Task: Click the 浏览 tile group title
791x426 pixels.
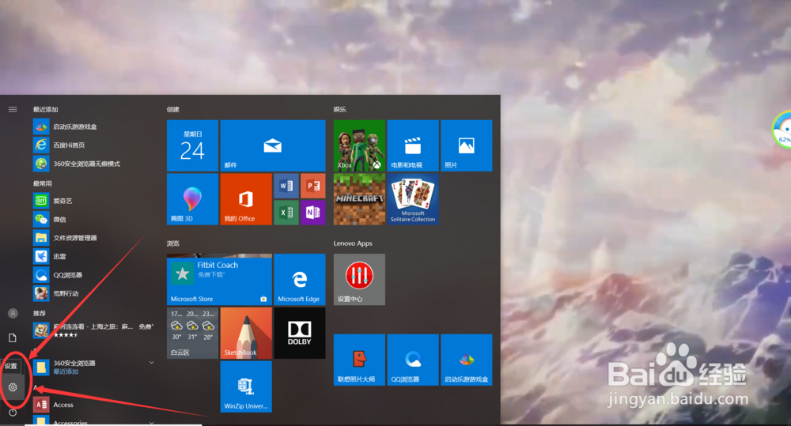Action: tap(173, 243)
